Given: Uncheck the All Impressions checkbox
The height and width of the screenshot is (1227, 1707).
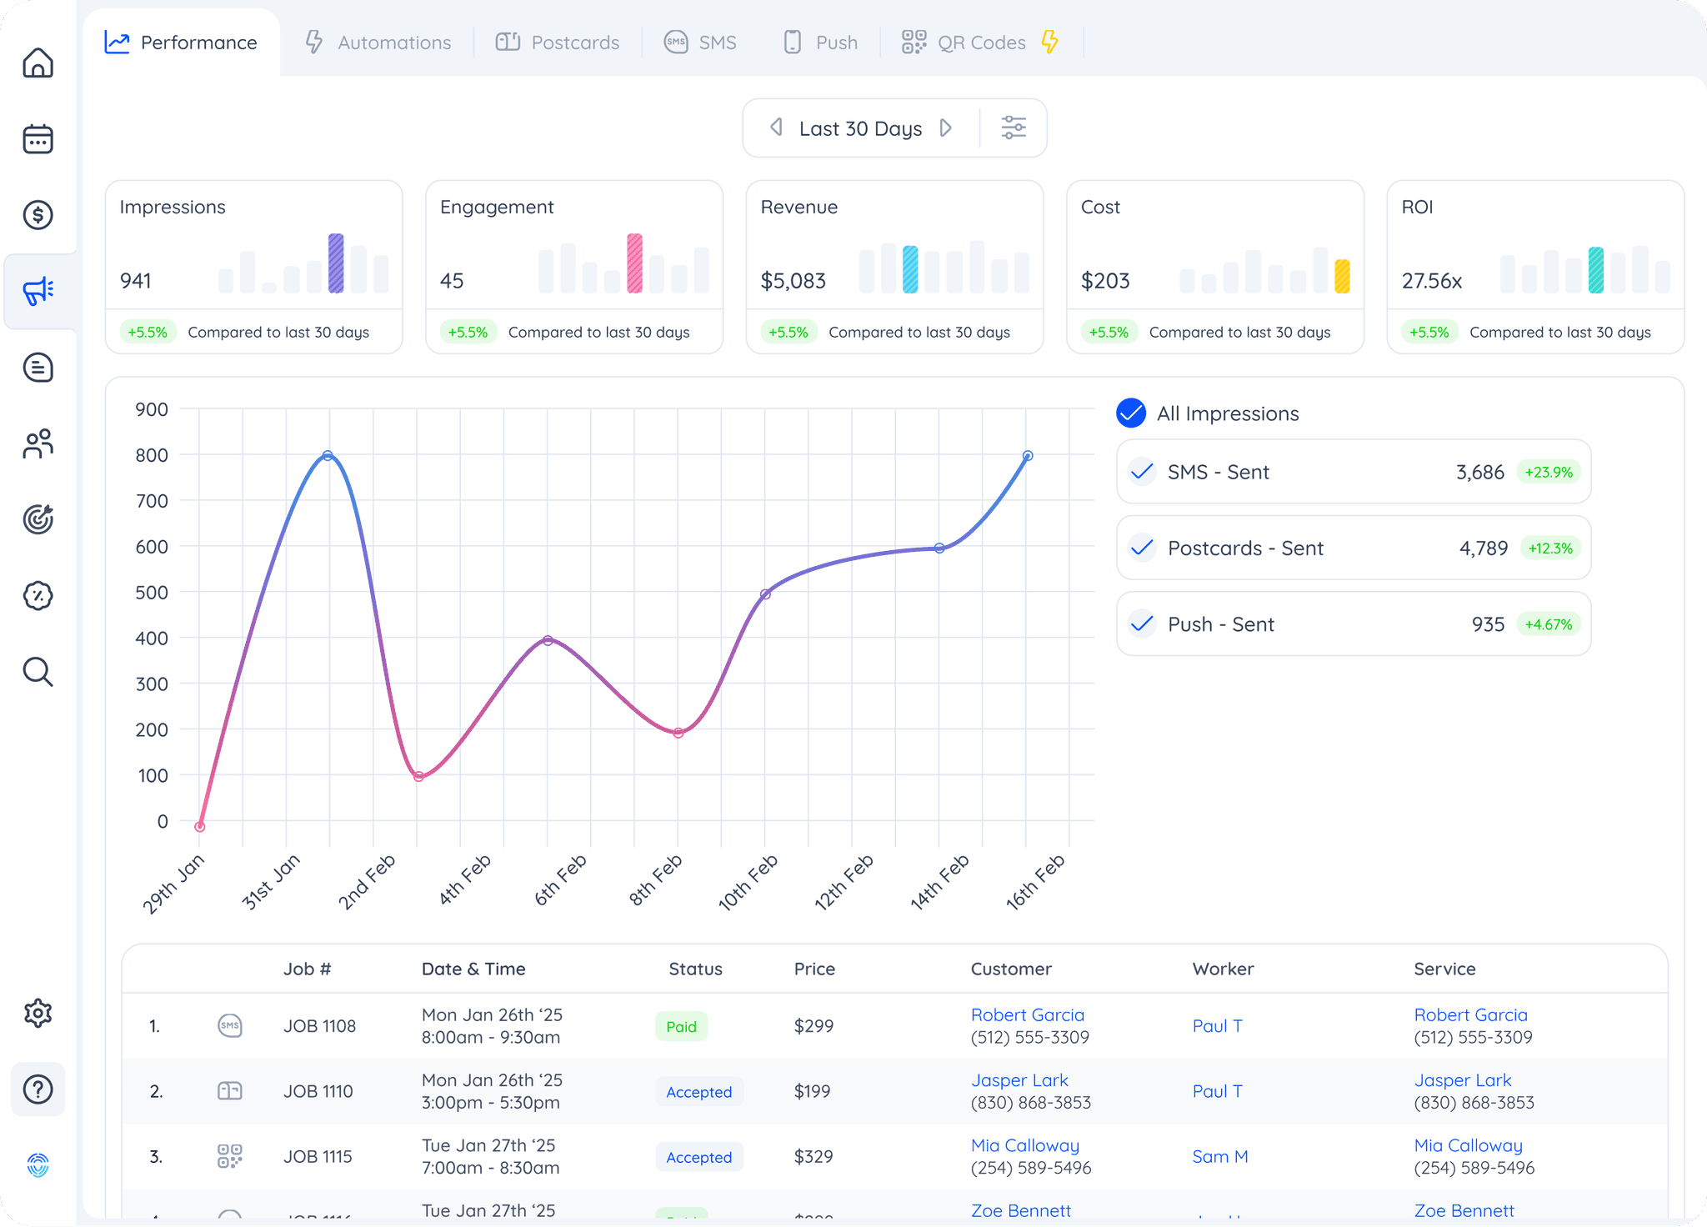Looking at the screenshot, I should point(1131,413).
